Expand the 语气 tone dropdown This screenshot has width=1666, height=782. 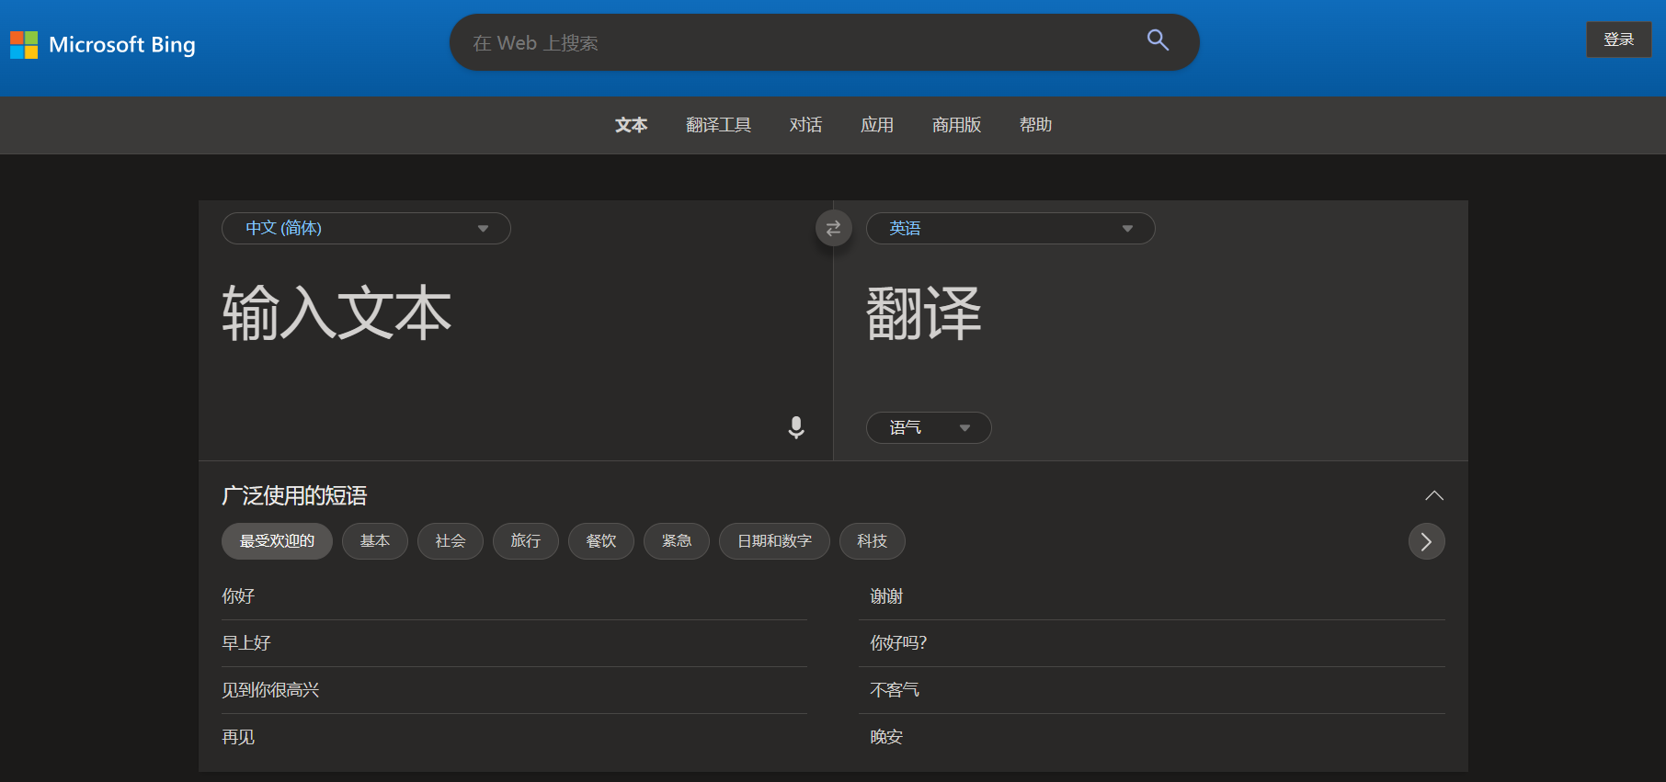[928, 428]
